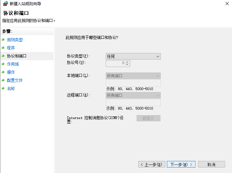Viewport: 232px width, 173px height.
Task: Decrease the 协议号 value with down arrow
Action: (x=127, y=65)
